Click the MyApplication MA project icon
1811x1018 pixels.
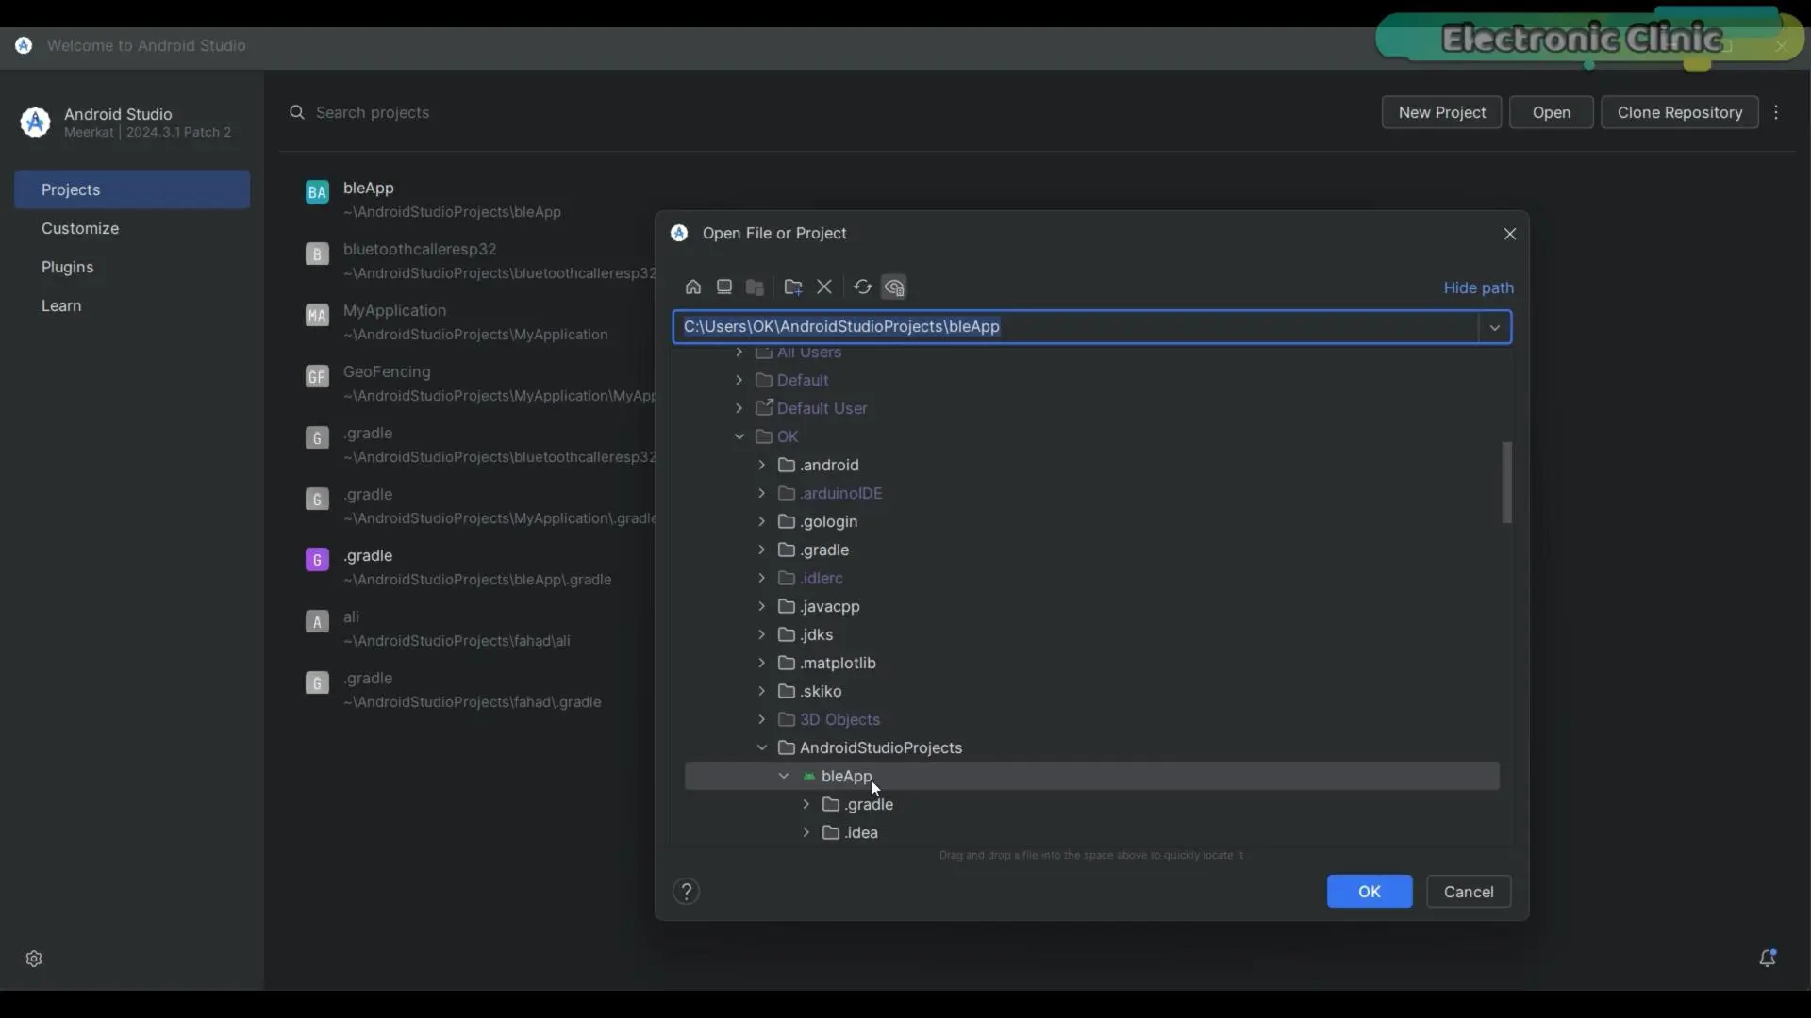(317, 315)
